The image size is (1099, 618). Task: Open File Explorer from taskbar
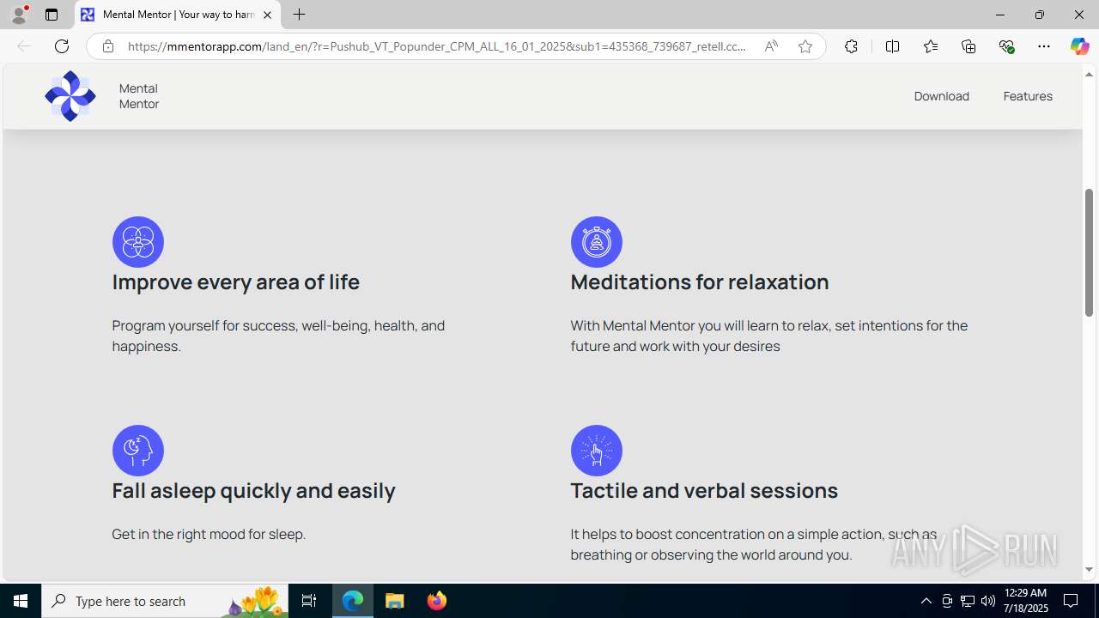coord(395,601)
